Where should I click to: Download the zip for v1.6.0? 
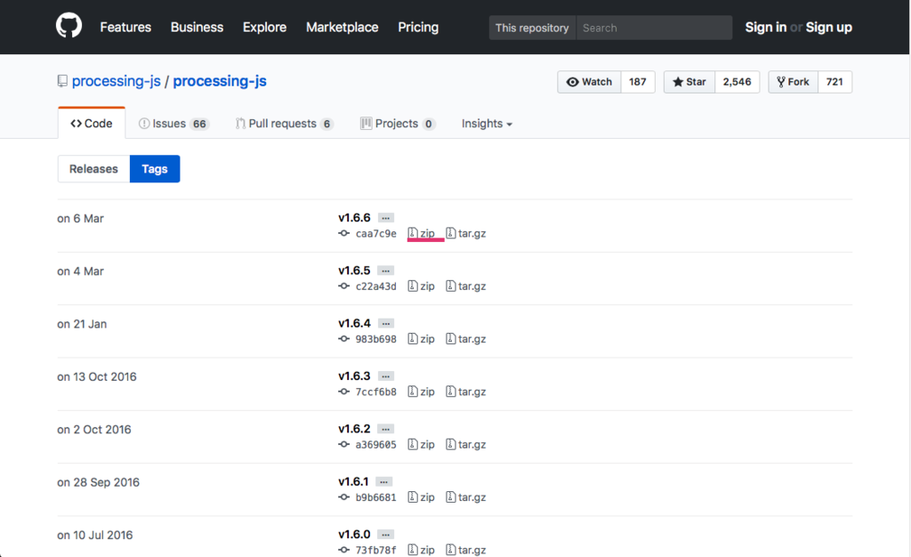(421, 550)
